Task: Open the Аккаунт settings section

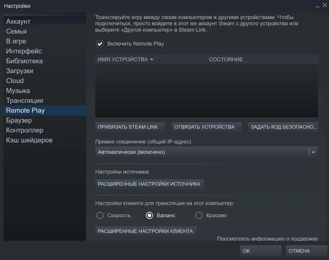Action: tap(45, 21)
